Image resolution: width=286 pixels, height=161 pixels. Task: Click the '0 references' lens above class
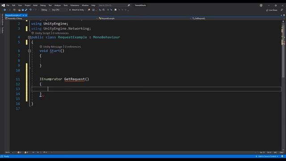pos(61,33)
